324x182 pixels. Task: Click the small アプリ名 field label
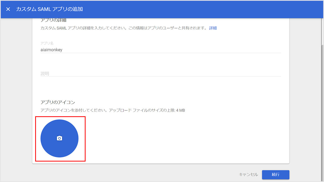(x=47, y=43)
